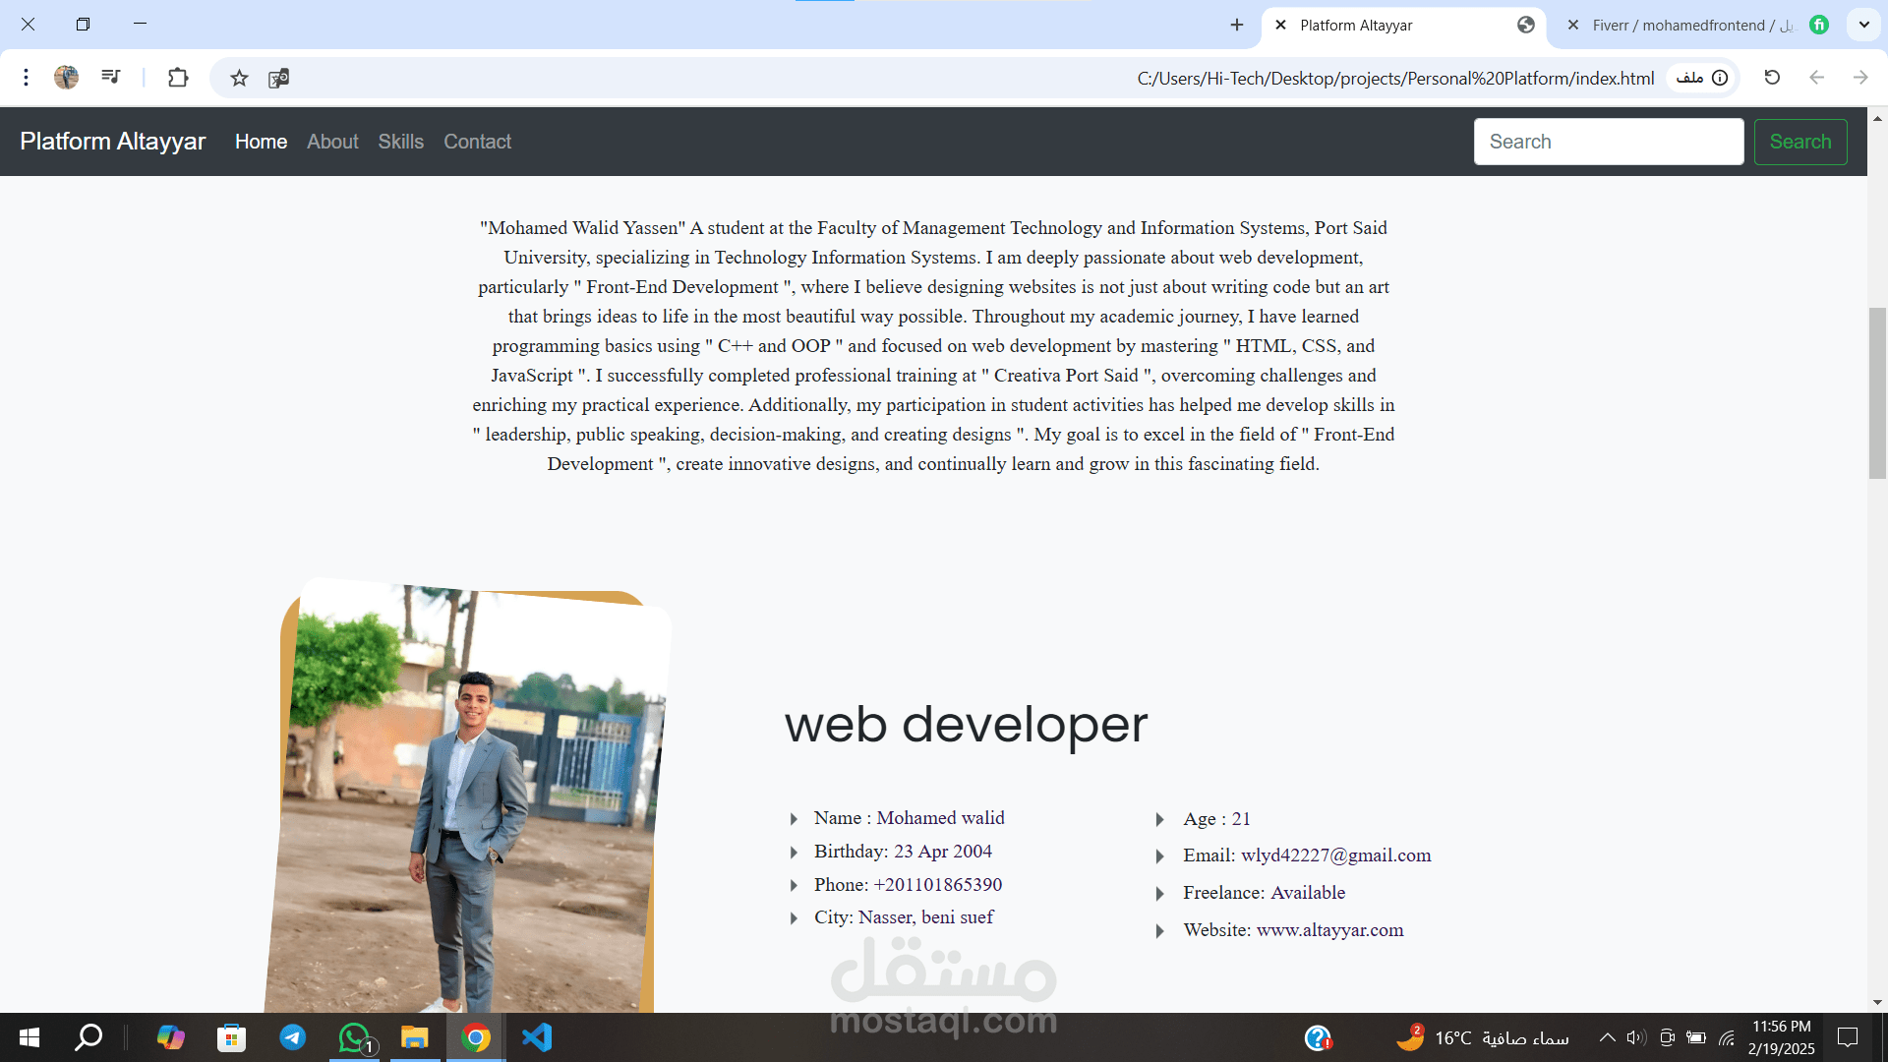Open Visual Studio Code from the taskbar
The image size is (1888, 1062).
537,1037
